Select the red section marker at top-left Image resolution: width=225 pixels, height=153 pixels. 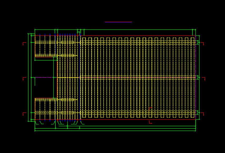coord(24,43)
